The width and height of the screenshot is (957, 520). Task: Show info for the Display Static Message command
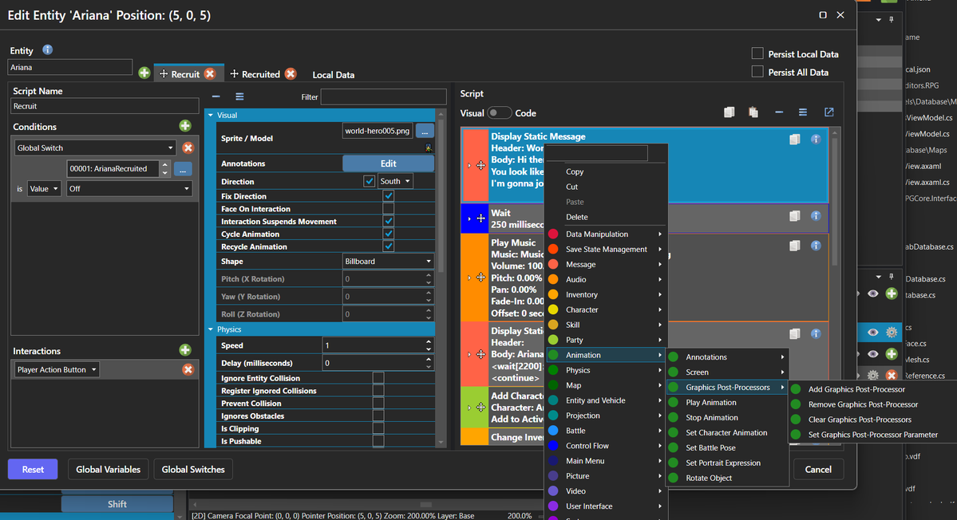(816, 139)
